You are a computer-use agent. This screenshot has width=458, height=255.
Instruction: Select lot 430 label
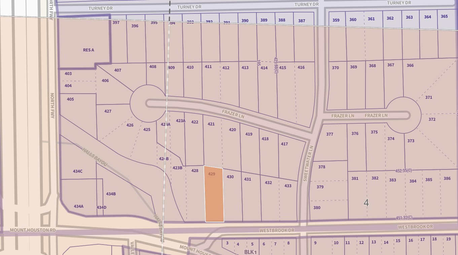[x=230, y=177]
